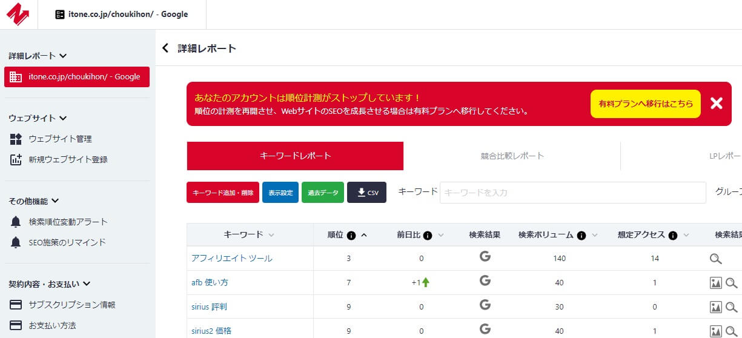Click the green 過去データ button
The width and height of the screenshot is (742, 338).
point(323,193)
